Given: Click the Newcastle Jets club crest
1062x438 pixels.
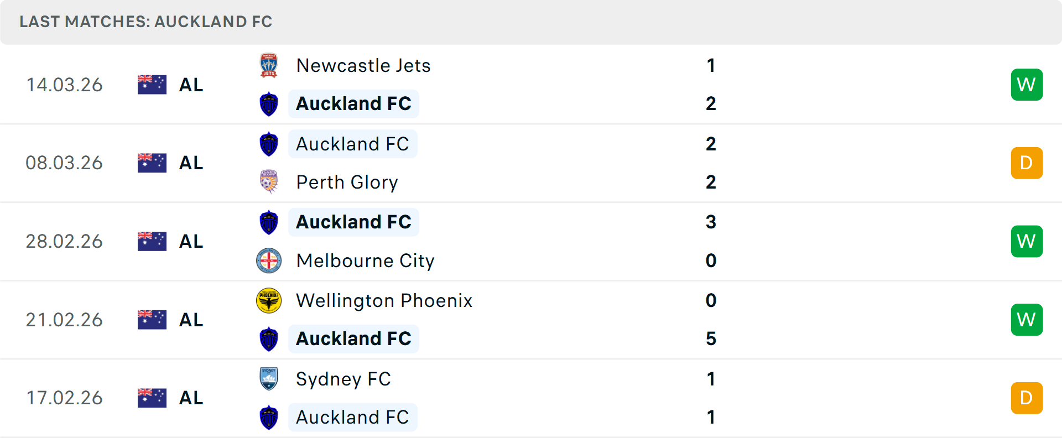Looking at the screenshot, I should 269,65.
